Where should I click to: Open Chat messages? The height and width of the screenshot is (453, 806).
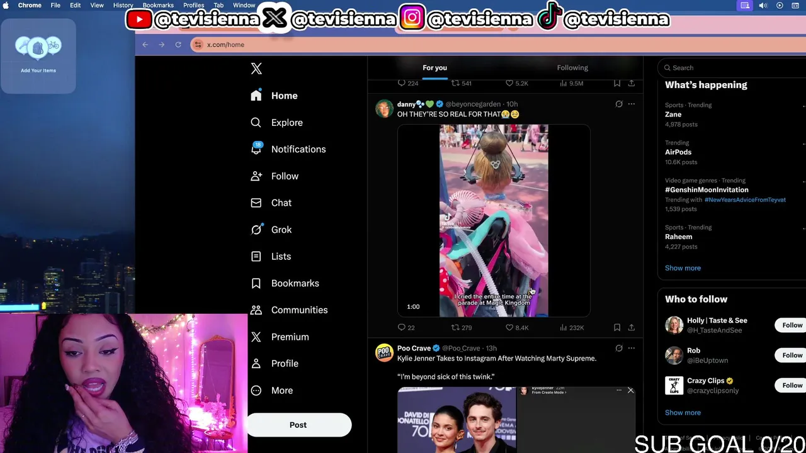(271, 203)
